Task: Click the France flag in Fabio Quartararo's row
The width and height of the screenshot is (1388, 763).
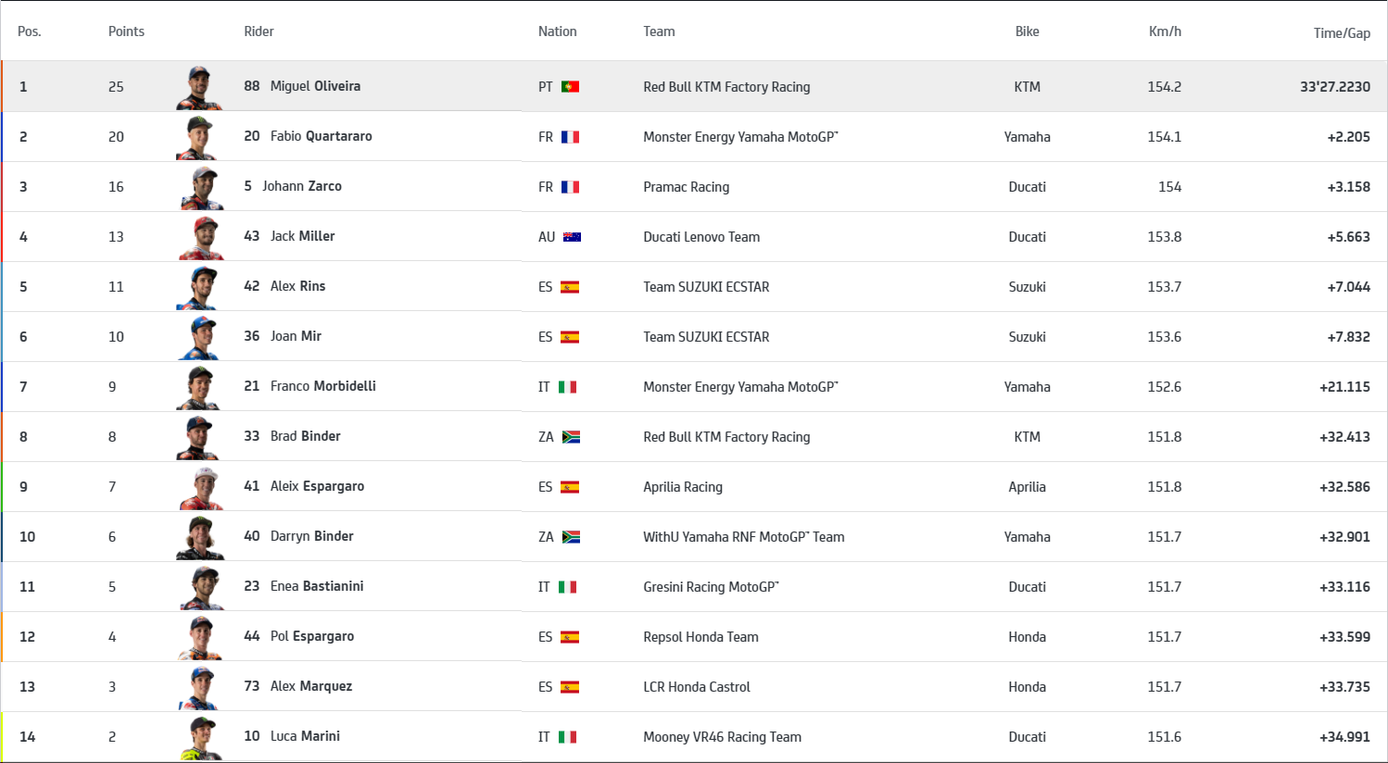Action: (570, 137)
